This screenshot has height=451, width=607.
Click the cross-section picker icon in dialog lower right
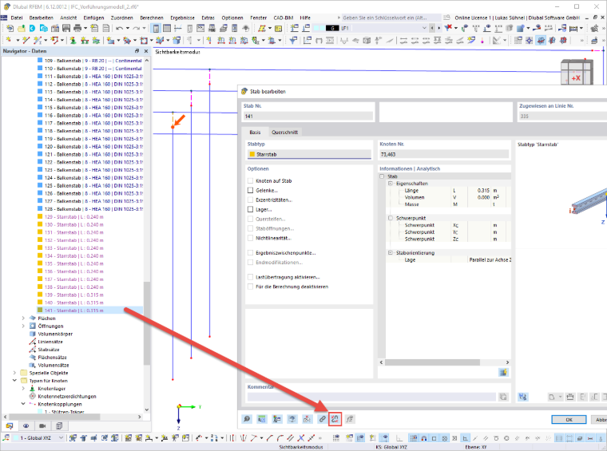[x=523, y=397]
